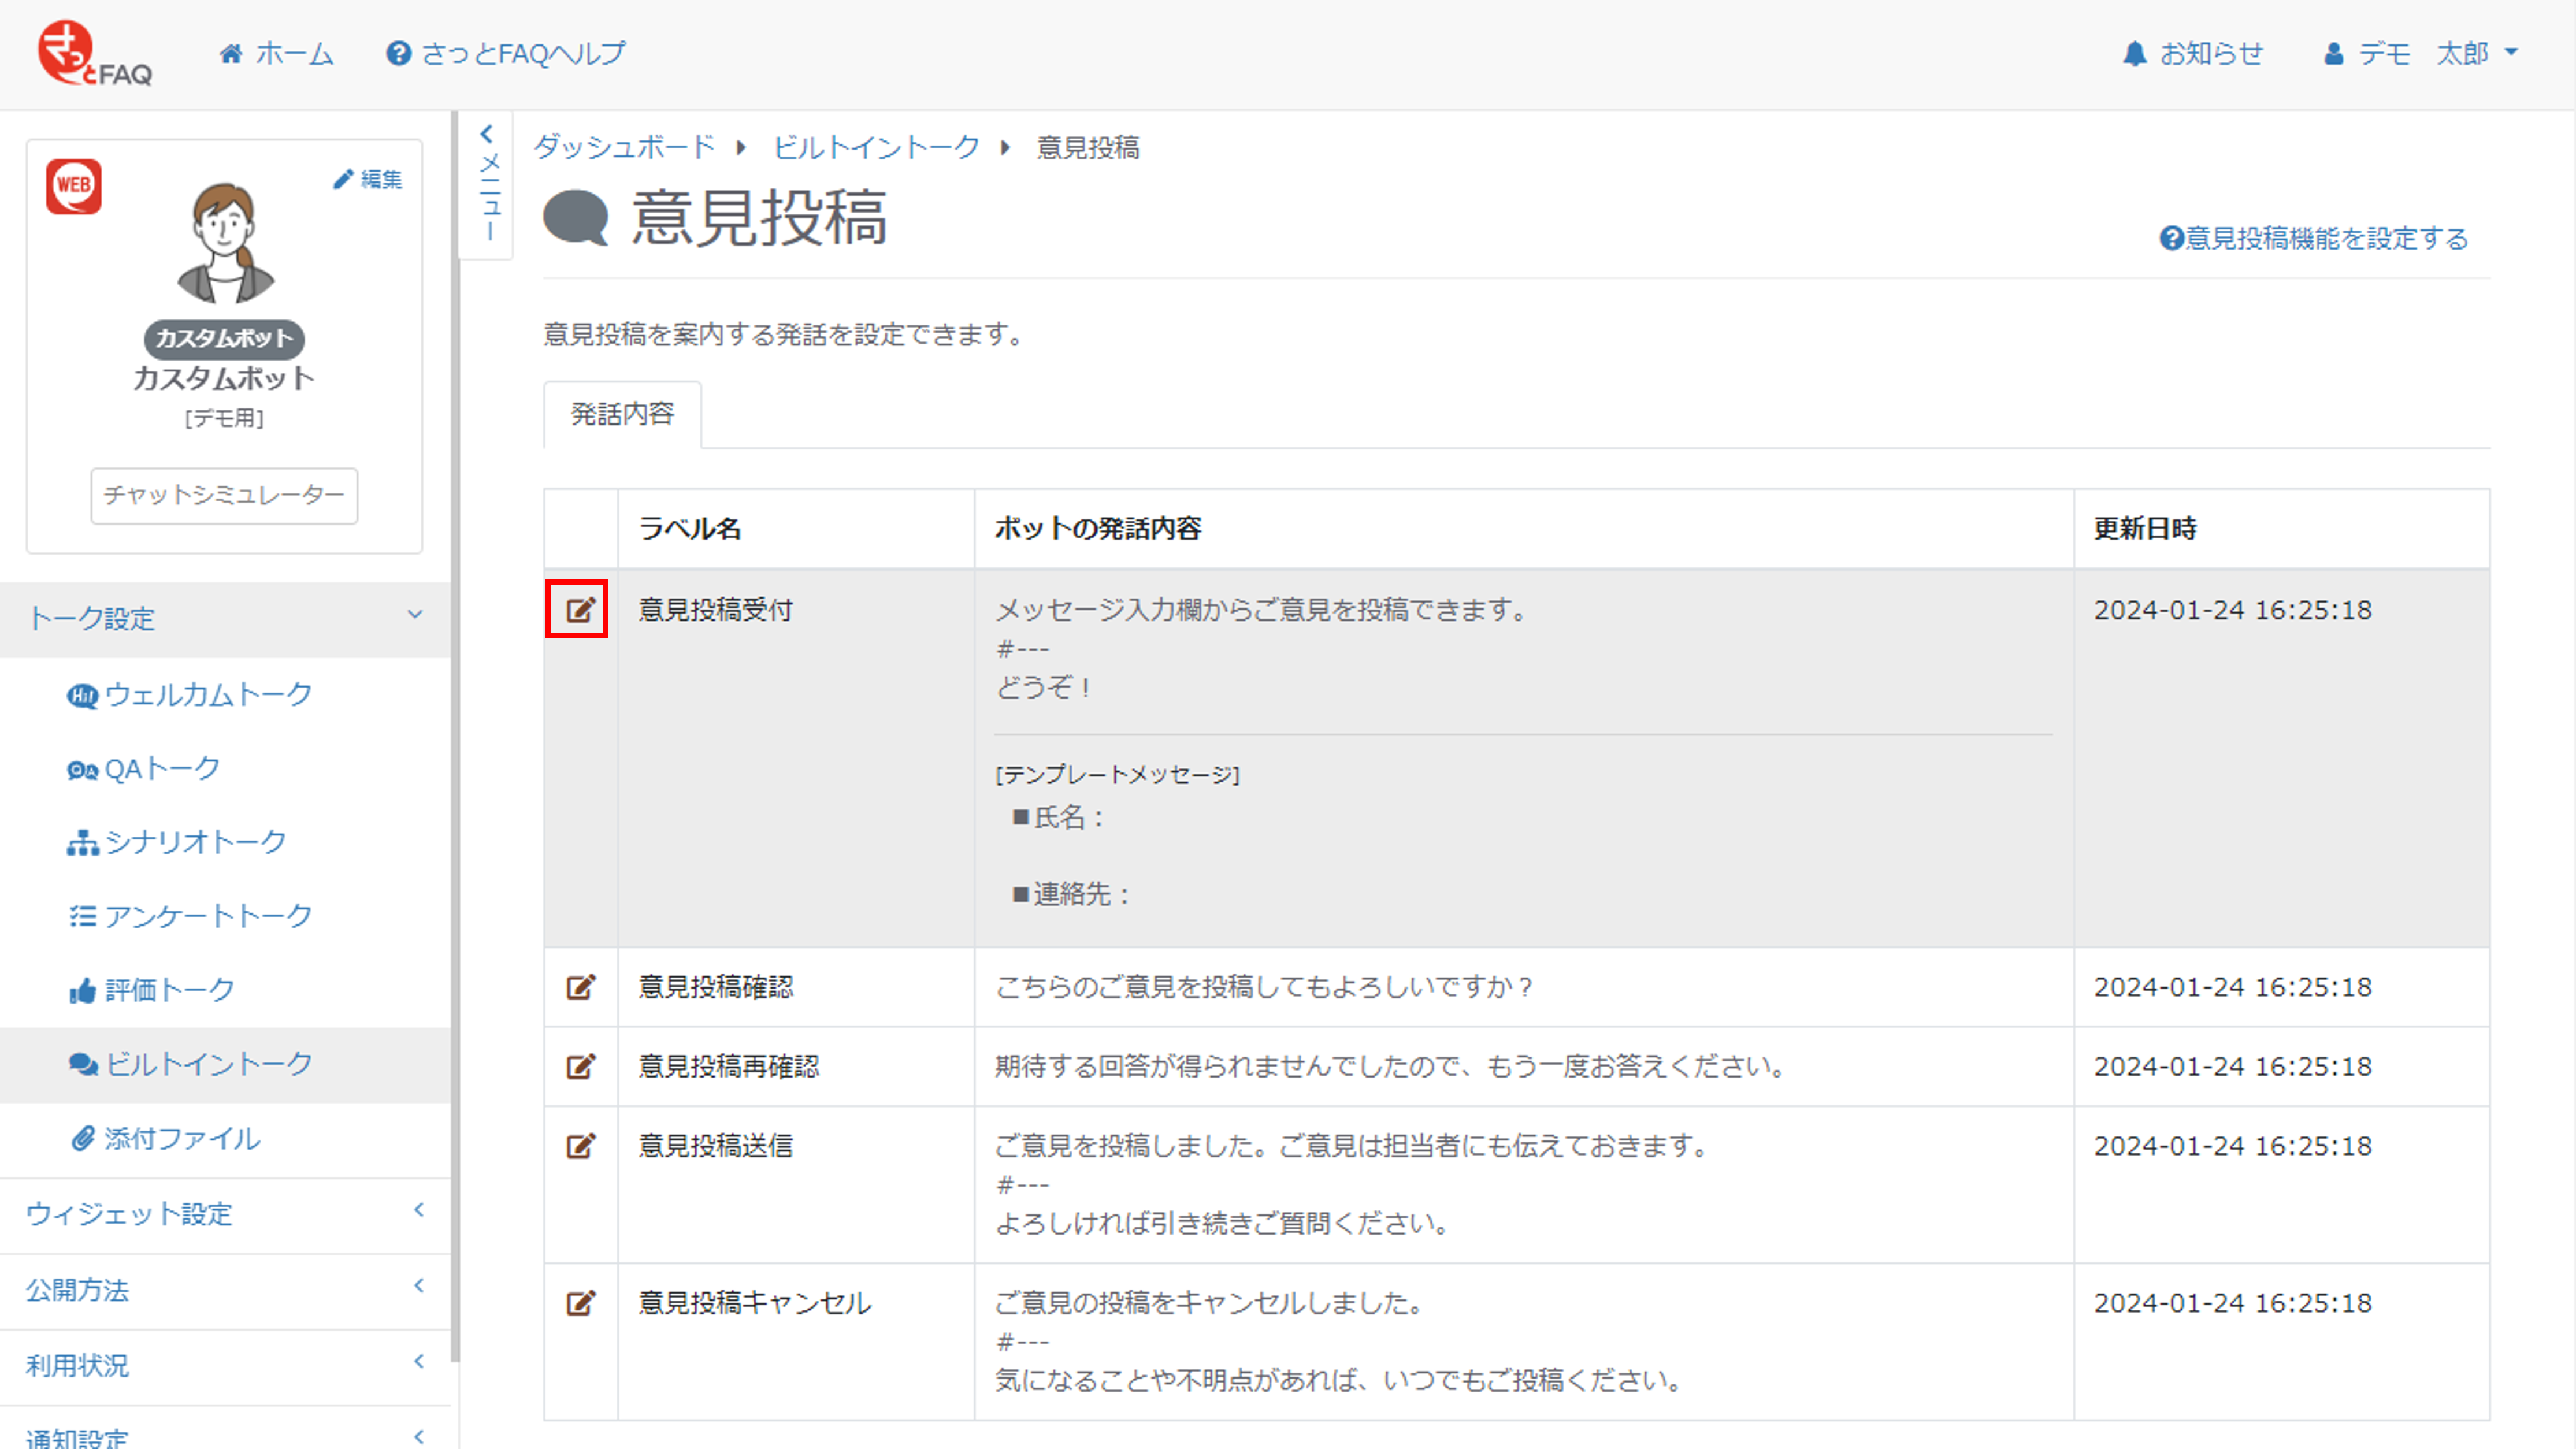Open ウェルカムトーク menu item

[190, 694]
